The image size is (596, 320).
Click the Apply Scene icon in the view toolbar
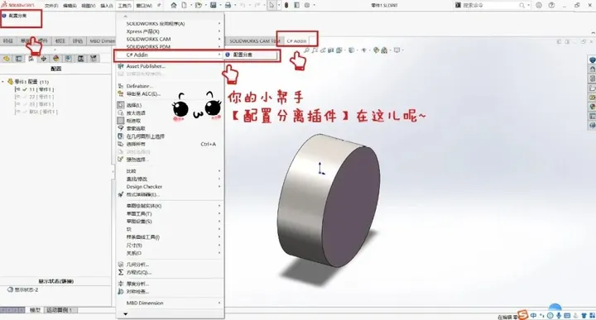point(384,50)
